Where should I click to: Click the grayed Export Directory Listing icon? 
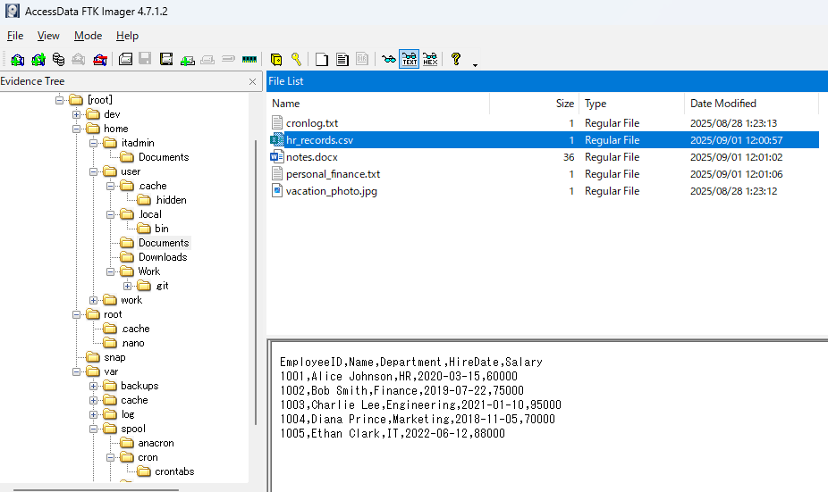tap(362, 59)
